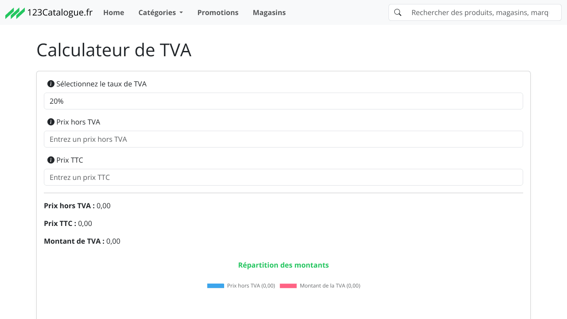Open the Catégories dropdown menu
The width and height of the screenshot is (567, 319).
pyautogui.click(x=160, y=12)
